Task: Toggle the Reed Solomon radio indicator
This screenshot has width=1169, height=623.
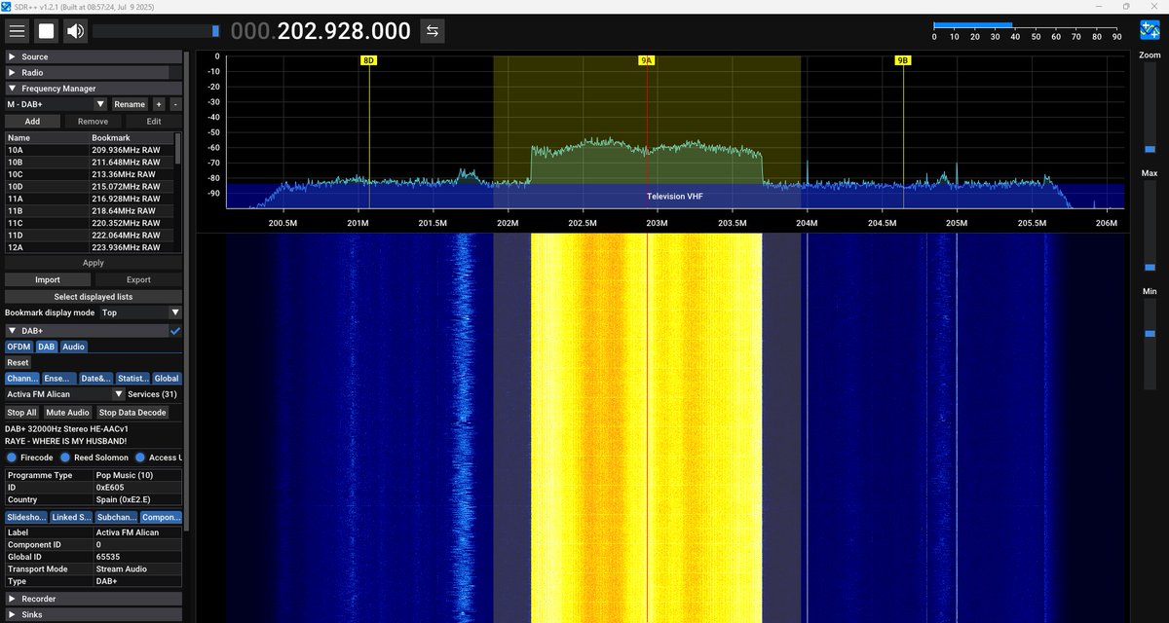Action: [x=65, y=458]
